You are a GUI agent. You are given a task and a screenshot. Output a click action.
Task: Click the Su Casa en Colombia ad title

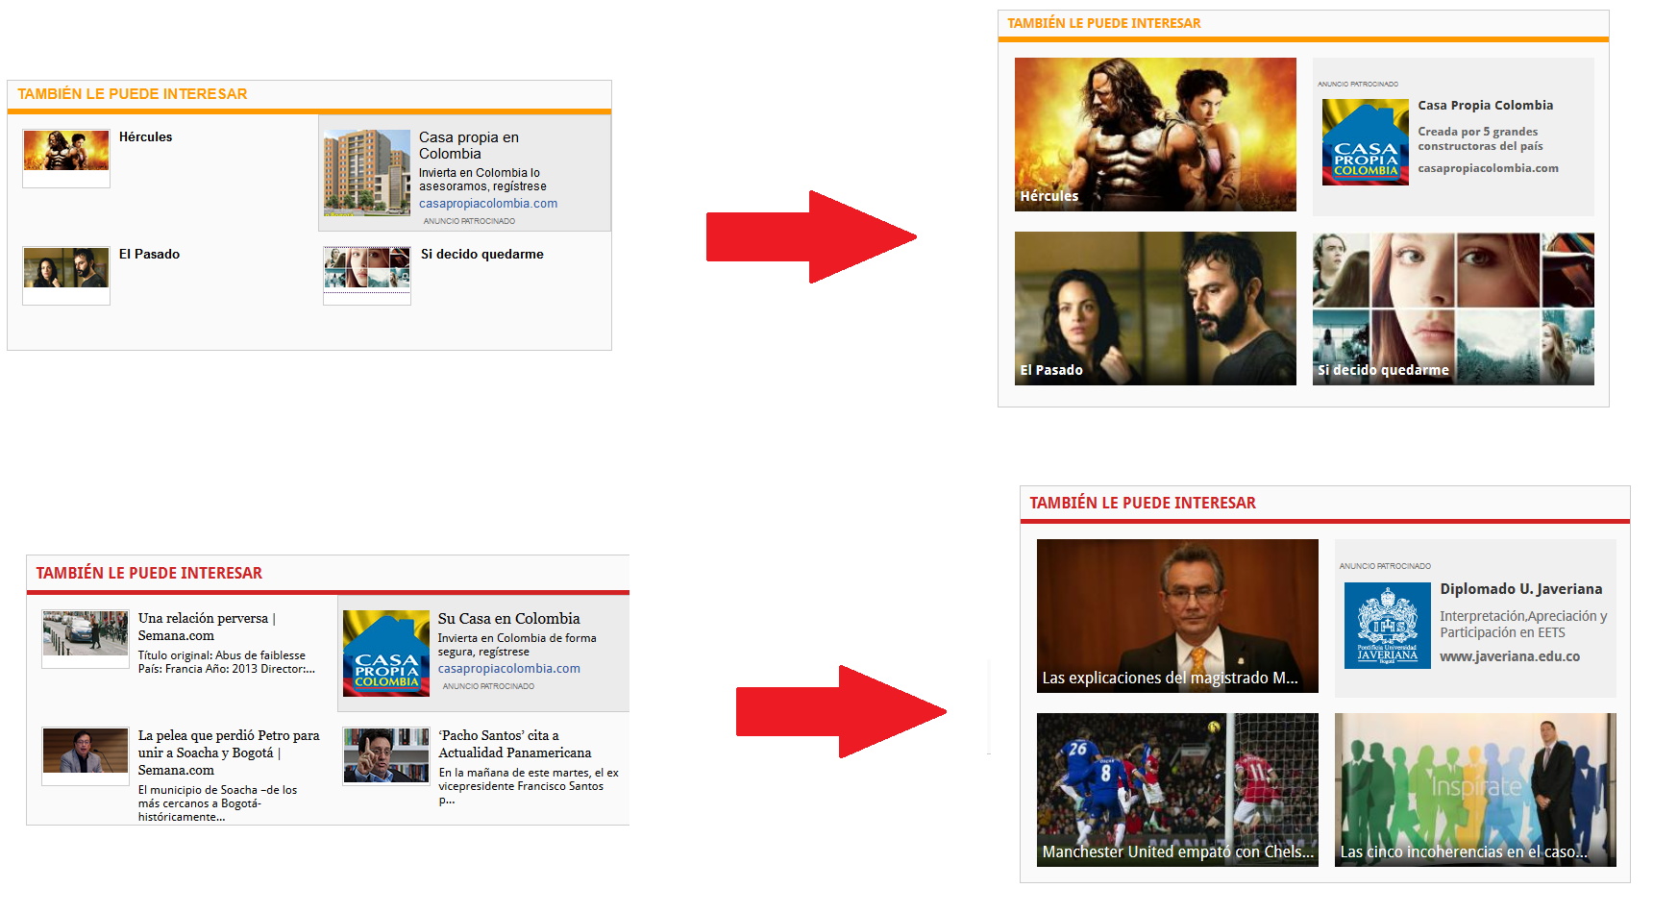point(509,619)
